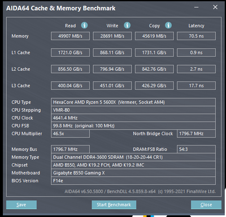
Task: Select Memory latency 70.5 ns
Action: click(x=196, y=36)
